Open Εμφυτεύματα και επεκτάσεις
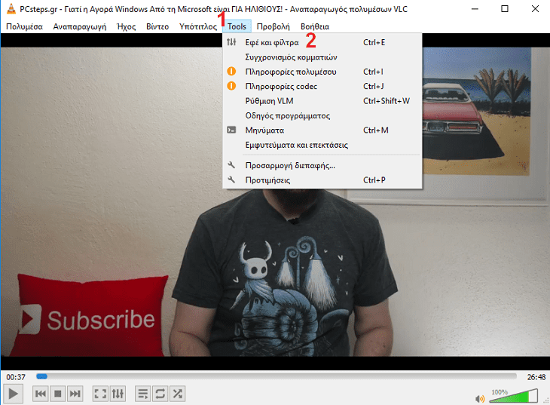The width and height of the screenshot is (550, 405). tap(322, 145)
